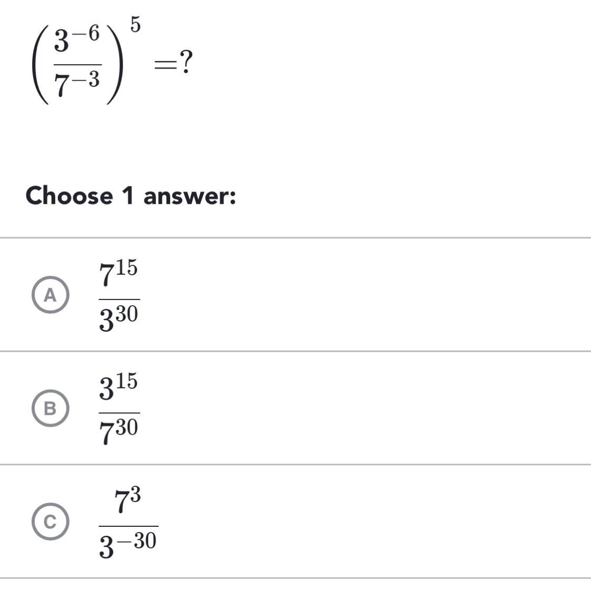Click the 3^-6 numerator in the question
The image size is (591, 591).
click(77, 41)
